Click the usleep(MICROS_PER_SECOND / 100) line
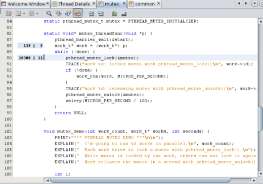 109,101
